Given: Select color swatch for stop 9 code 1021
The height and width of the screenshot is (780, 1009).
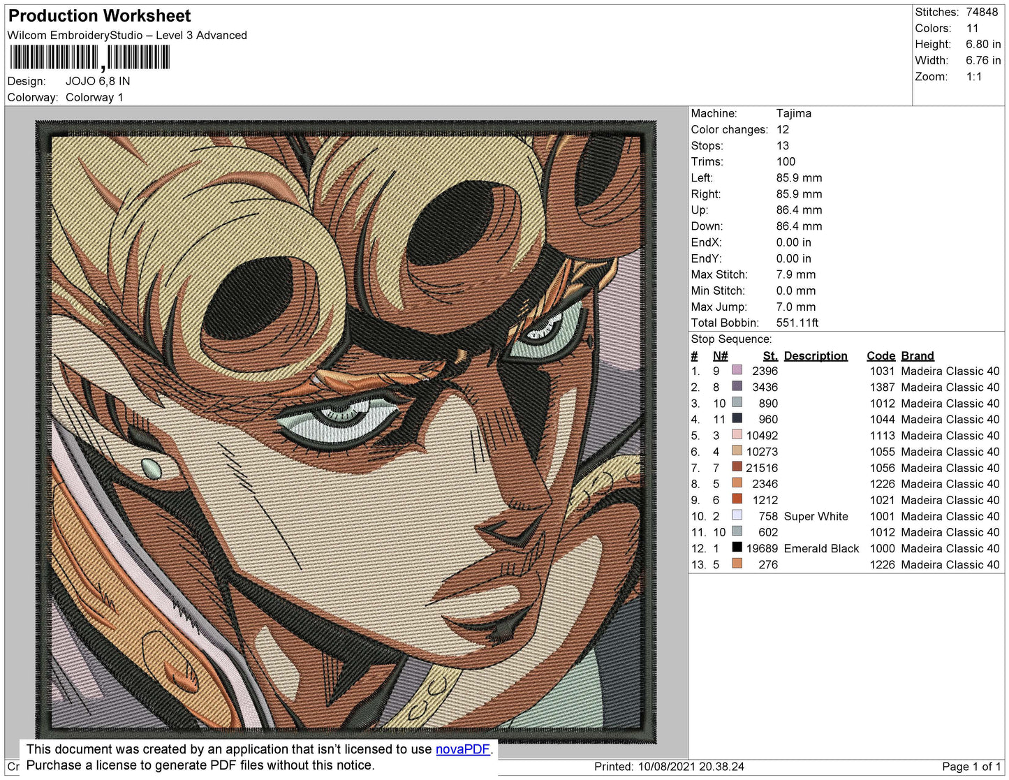Looking at the screenshot, I should pyautogui.click(x=737, y=499).
